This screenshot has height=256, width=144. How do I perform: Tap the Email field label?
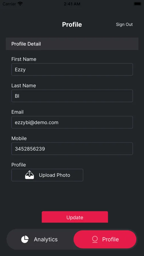coord(17,112)
